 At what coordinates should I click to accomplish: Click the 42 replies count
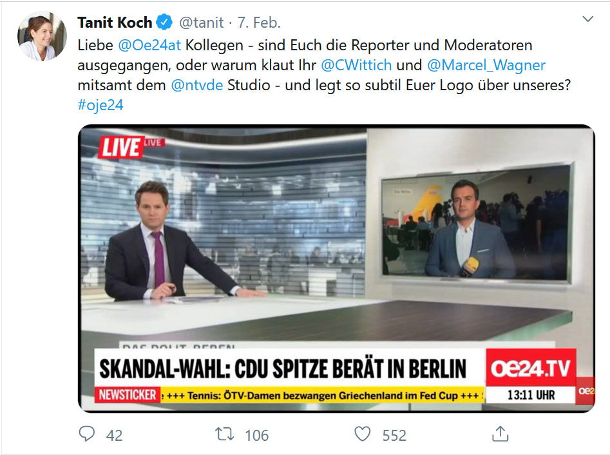point(115,435)
